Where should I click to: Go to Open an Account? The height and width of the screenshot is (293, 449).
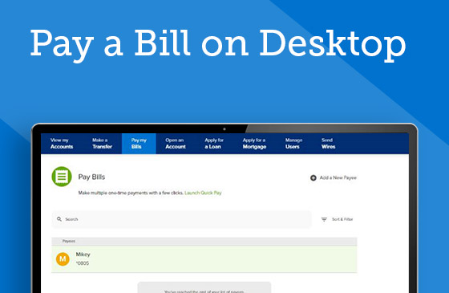click(176, 144)
